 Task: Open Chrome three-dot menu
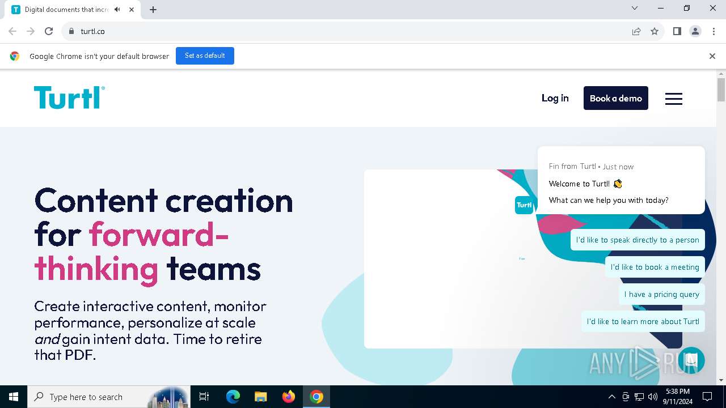[x=713, y=31]
